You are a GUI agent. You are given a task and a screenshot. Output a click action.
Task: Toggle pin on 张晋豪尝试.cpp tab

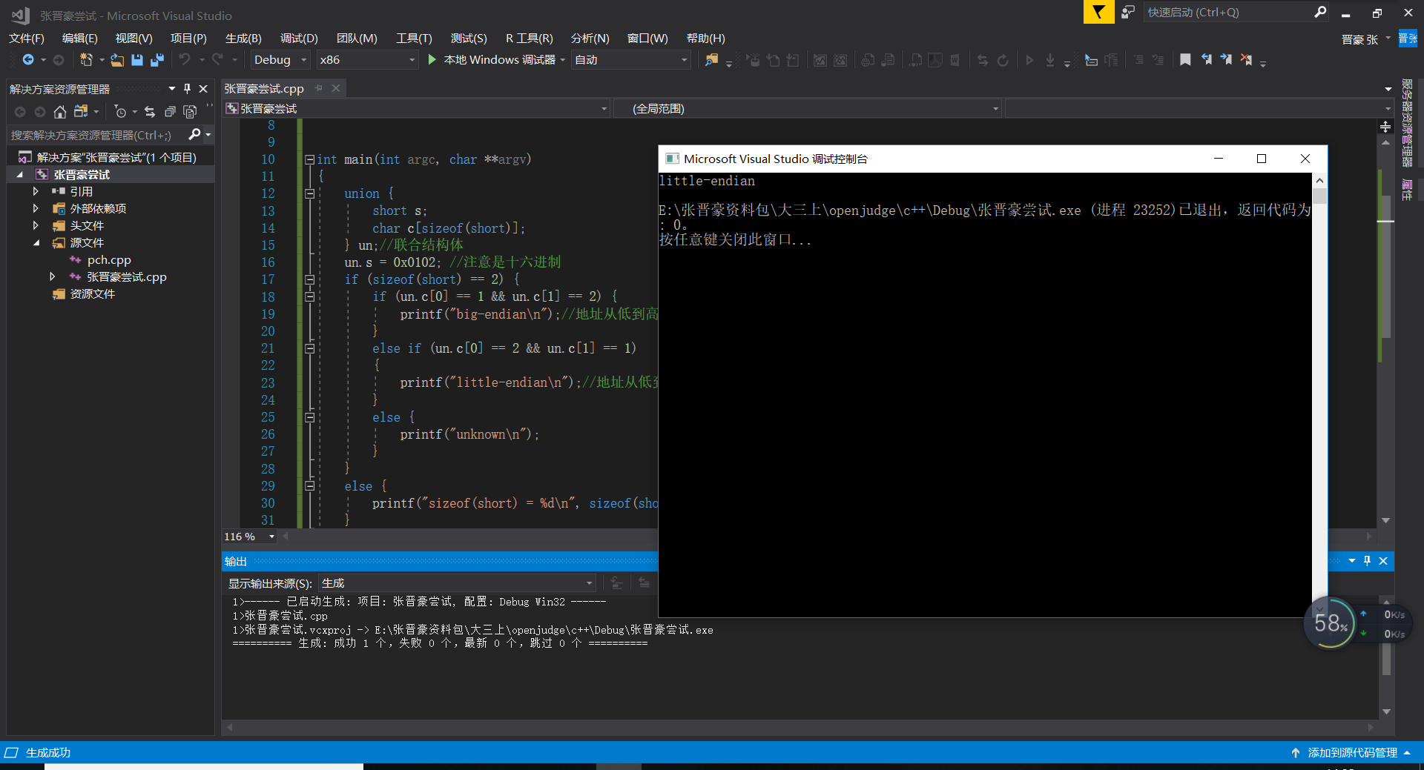click(x=319, y=88)
